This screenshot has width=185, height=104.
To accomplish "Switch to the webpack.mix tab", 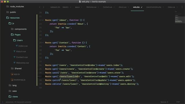I will [x=55, y=7].
